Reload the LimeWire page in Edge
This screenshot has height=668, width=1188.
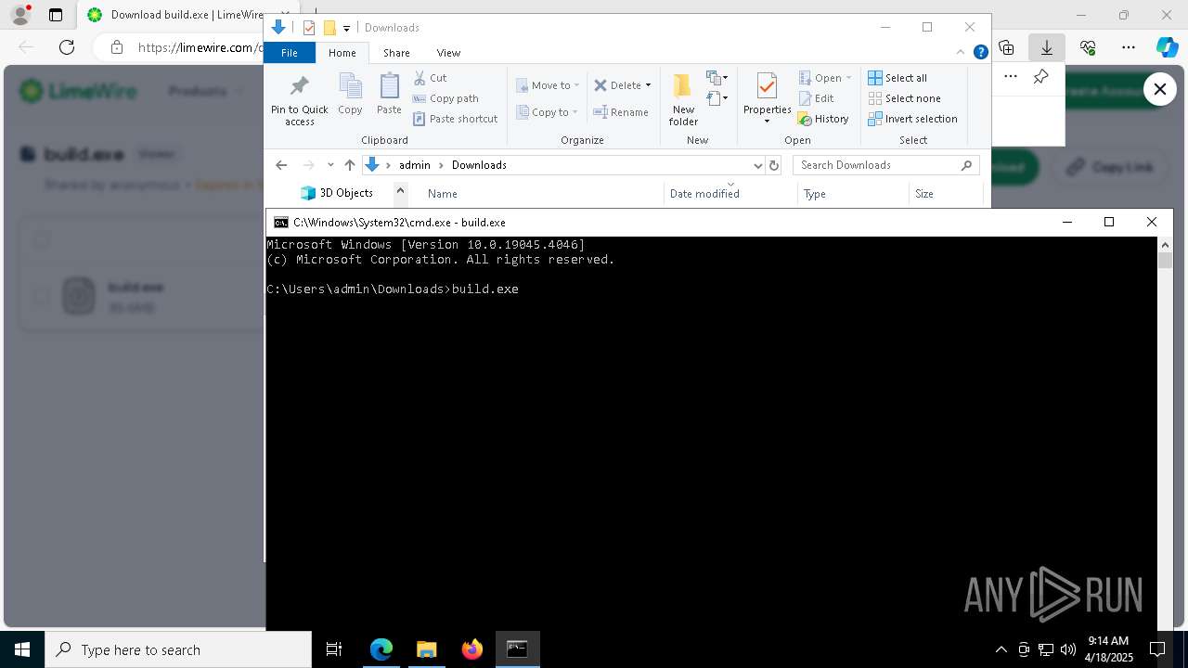pos(67,47)
